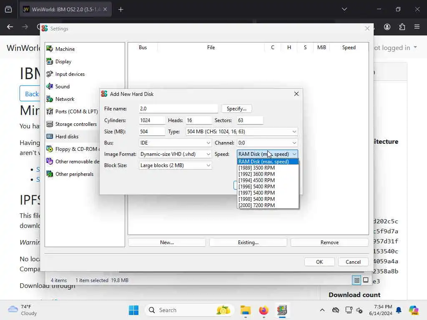
Task: Show hidden system tray icons
Action: click(322, 310)
